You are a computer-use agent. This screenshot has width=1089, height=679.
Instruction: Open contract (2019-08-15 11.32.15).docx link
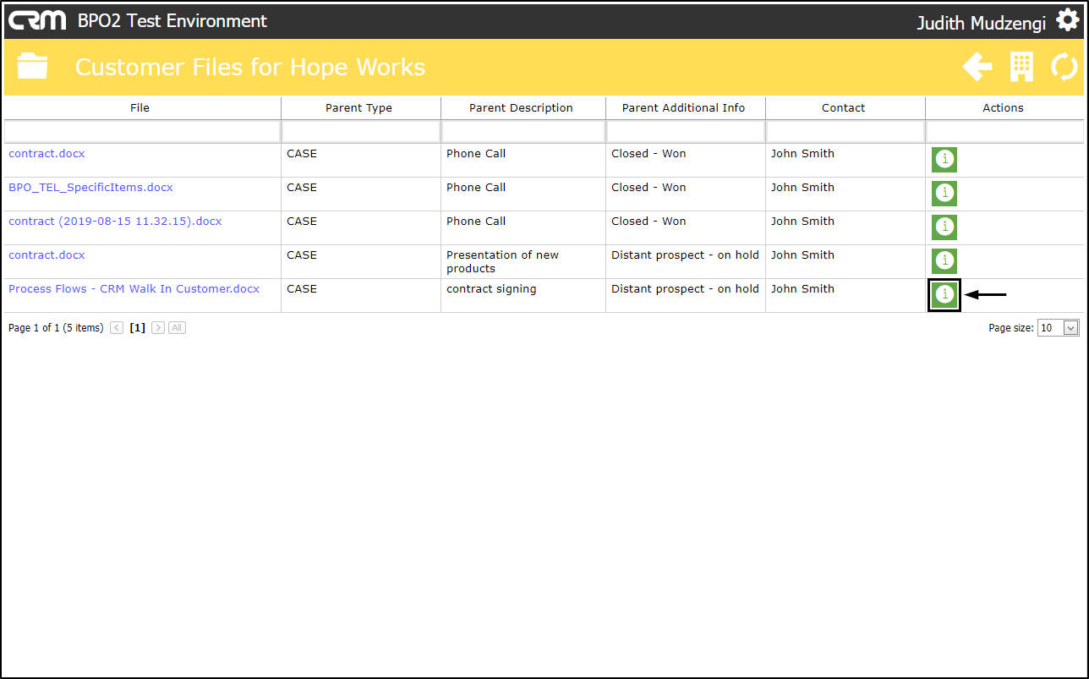[115, 222]
